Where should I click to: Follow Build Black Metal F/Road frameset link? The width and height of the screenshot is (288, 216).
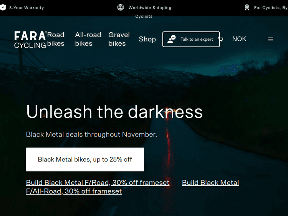[x=98, y=183]
